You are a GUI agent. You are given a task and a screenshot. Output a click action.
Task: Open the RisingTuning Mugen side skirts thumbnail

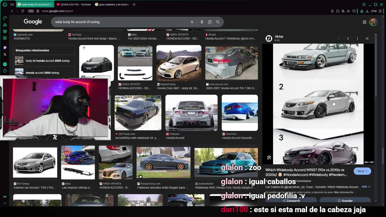pyautogui.click(x=163, y=162)
